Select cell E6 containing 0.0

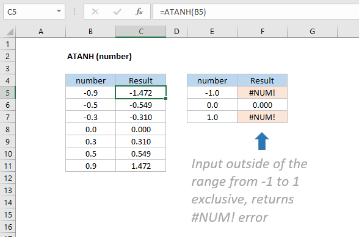tap(212, 105)
